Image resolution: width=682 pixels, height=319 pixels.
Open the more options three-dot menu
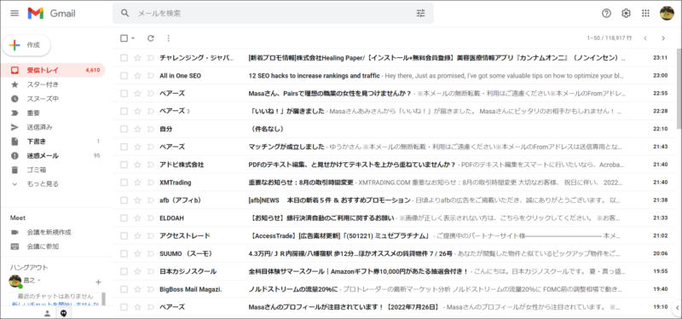[169, 38]
